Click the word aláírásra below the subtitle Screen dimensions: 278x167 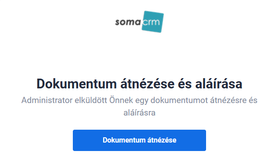[139, 113]
